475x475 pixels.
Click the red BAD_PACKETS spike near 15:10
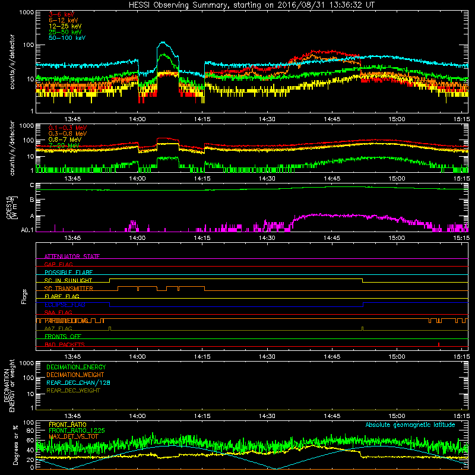(x=439, y=344)
